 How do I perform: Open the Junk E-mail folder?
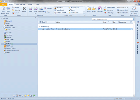9,40
